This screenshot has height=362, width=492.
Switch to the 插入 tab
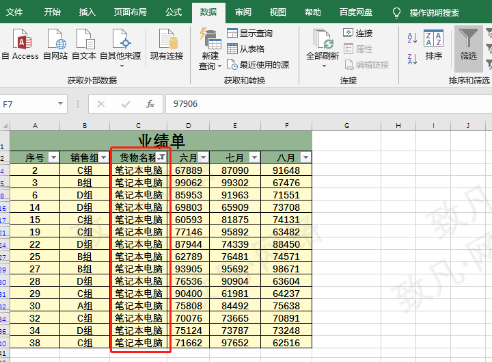[87, 12]
